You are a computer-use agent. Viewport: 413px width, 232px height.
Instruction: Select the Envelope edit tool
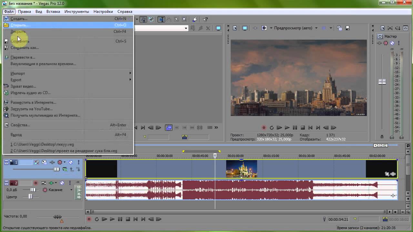point(169,19)
